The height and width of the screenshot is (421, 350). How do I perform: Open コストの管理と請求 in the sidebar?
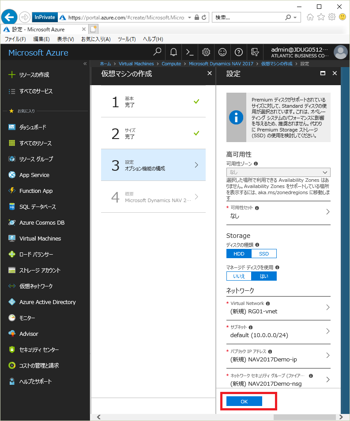click(34, 365)
